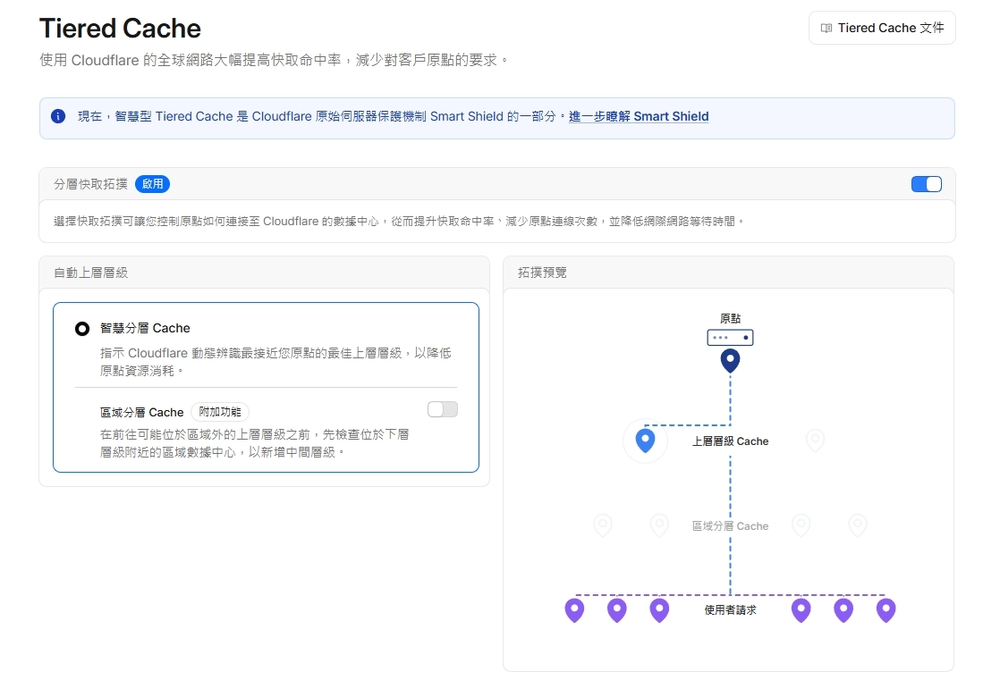The image size is (1000, 680).
Task: Click the blue 上層層級 Cache location pin
Action: click(646, 441)
